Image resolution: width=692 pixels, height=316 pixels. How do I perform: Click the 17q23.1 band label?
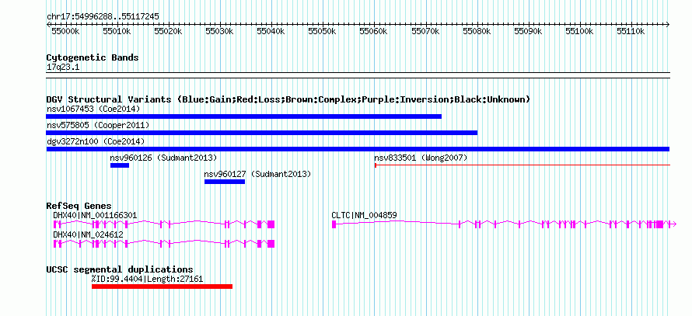pyautogui.click(x=63, y=68)
